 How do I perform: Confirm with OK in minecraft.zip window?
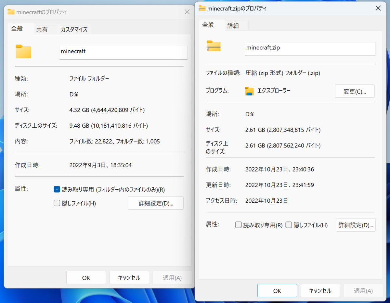coord(277,291)
